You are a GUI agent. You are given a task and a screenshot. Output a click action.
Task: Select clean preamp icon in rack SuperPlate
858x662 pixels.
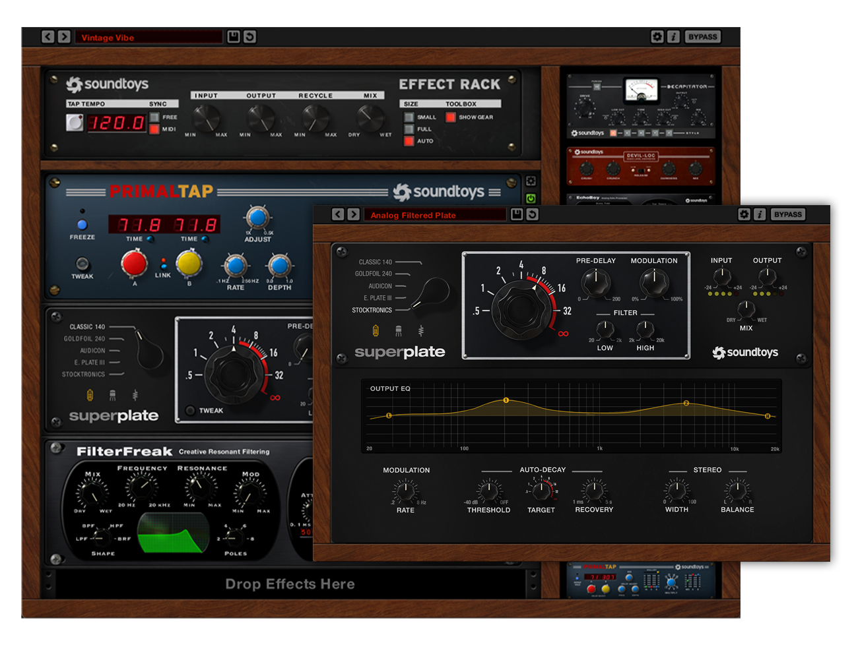(x=135, y=395)
